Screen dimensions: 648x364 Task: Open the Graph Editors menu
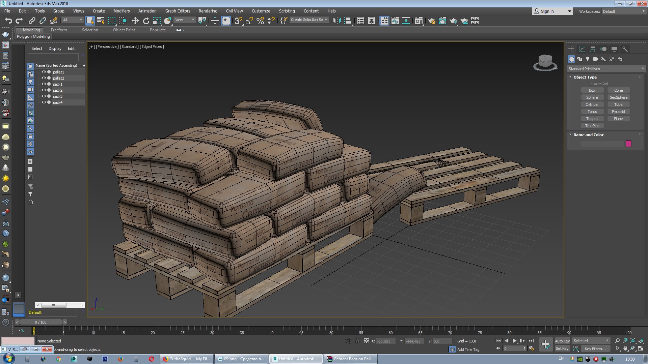point(178,11)
